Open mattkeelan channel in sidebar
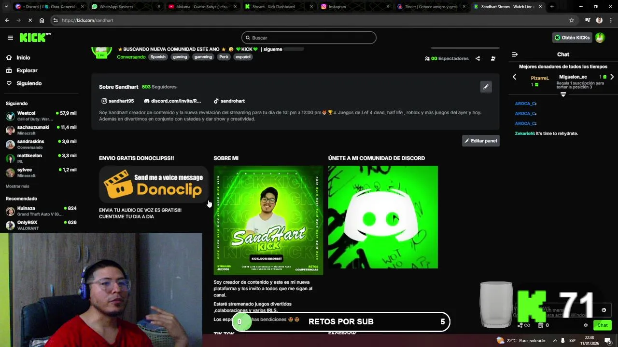 click(x=41, y=158)
